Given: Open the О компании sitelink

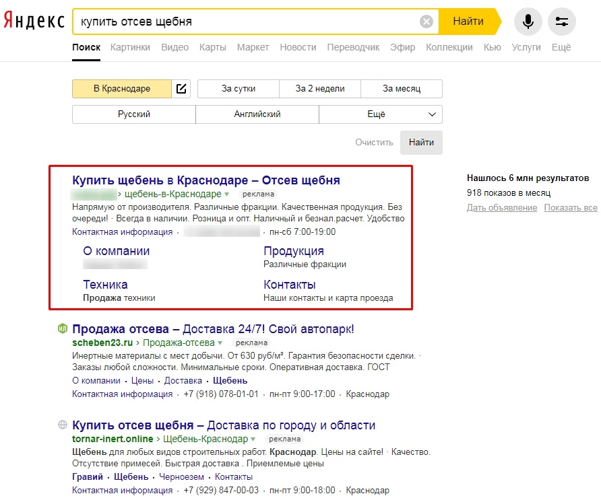Looking at the screenshot, I should [116, 251].
